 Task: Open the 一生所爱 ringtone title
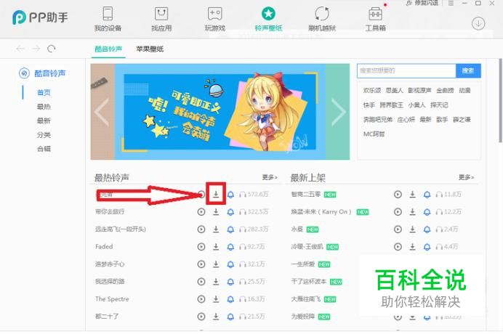tap(302, 264)
